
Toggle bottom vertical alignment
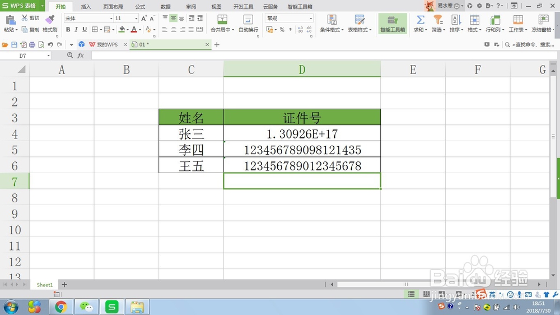coord(182,18)
